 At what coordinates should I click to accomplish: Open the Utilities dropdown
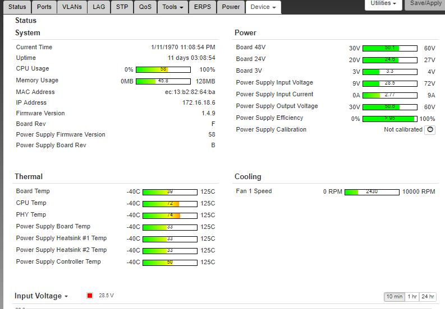[x=383, y=4]
